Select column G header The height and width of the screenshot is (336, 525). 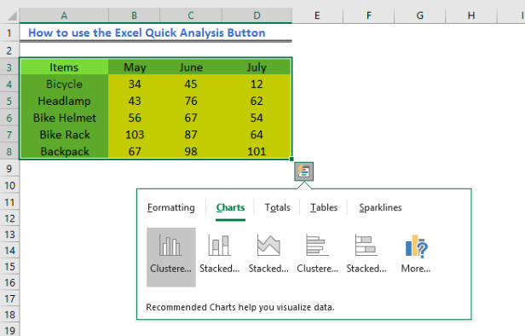click(x=420, y=15)
